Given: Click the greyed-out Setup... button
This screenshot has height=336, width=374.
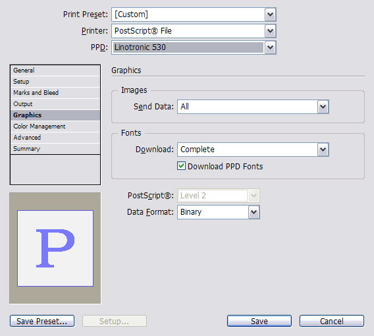Looking at the screenshot, I should point(115,321).
